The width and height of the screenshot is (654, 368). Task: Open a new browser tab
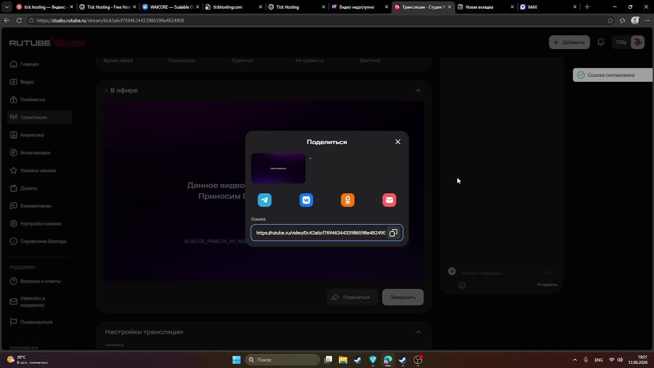pyautogui.click(x=587, y=7)
